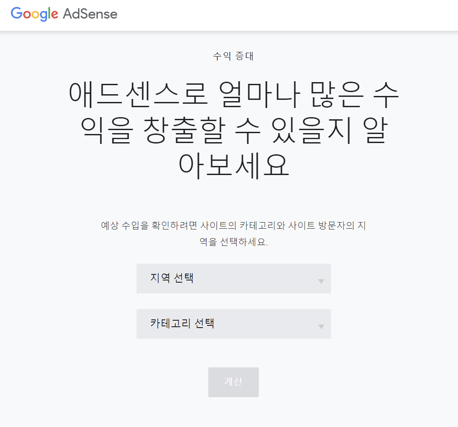458x427 pixels.
Task: Click the 수익 증대 heading text
Action: [x=233, y=56]
